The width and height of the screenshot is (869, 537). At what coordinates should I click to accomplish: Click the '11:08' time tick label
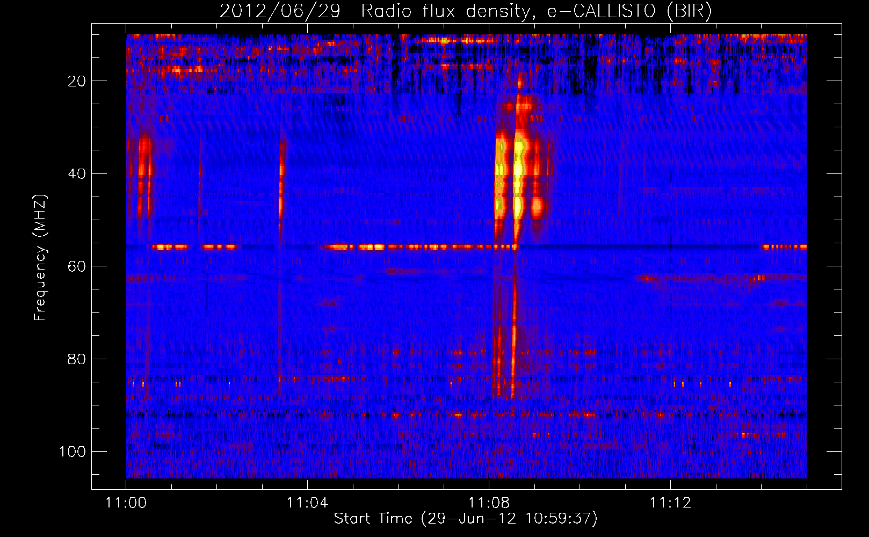489,503
